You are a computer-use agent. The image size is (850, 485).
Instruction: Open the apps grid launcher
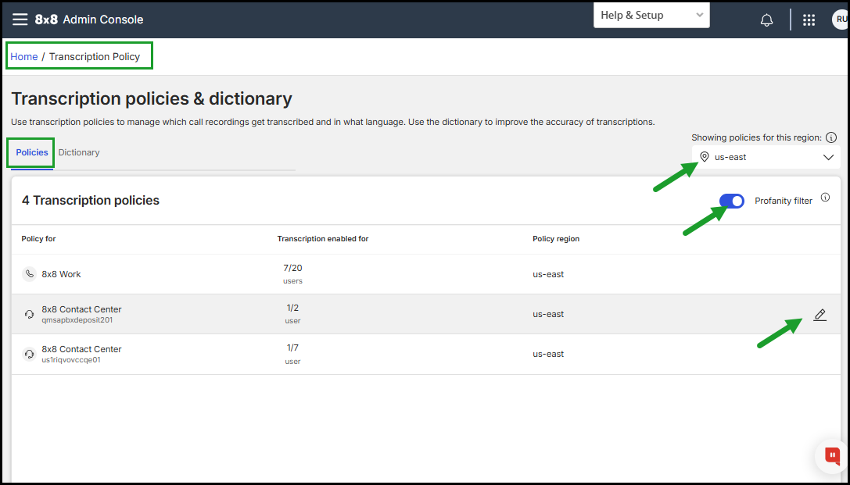click(809, 20)
